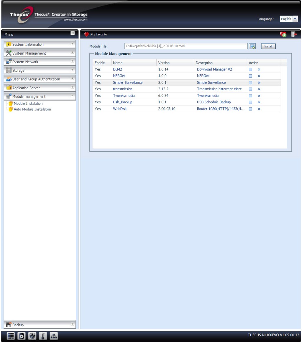Click the add-to-favorite heart icon
The image size is (302, 342).
[283, 34]
